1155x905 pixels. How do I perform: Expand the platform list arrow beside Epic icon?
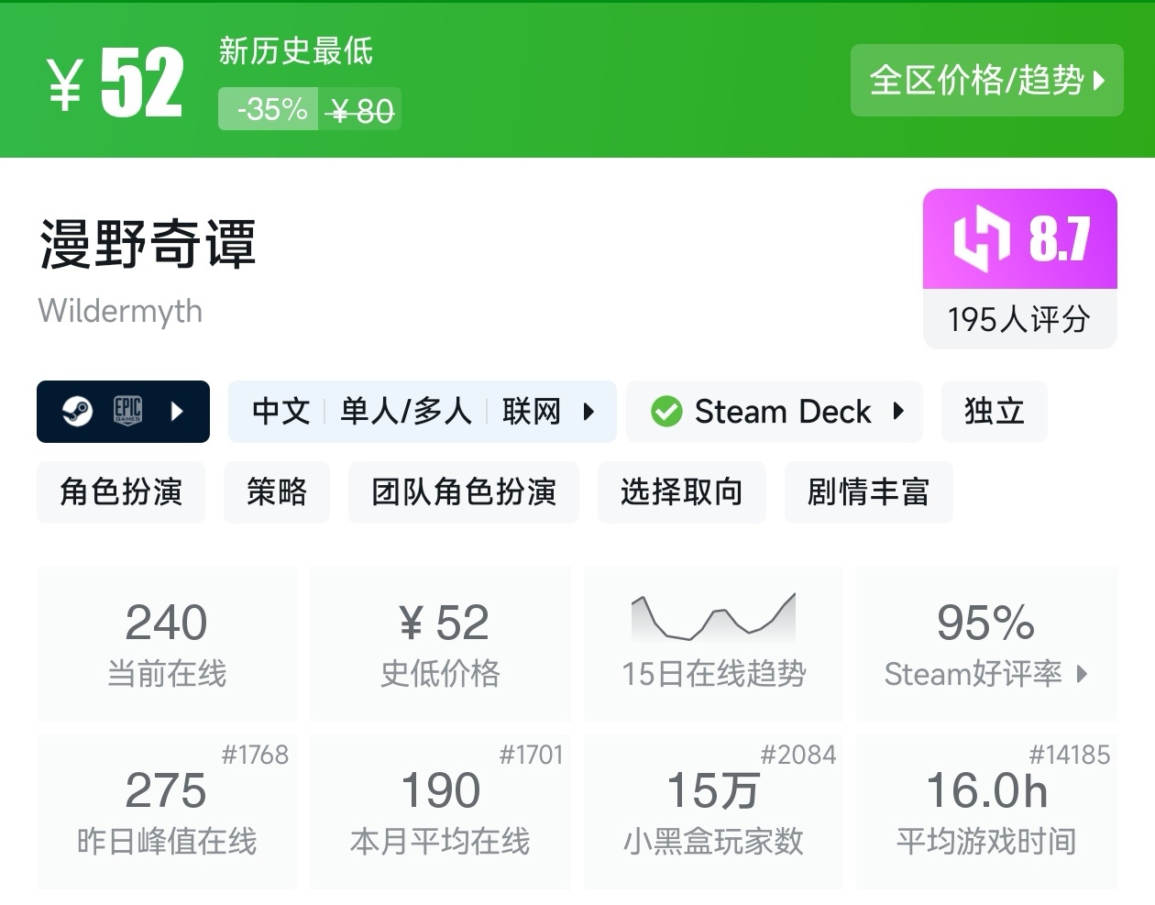(177, 412)
